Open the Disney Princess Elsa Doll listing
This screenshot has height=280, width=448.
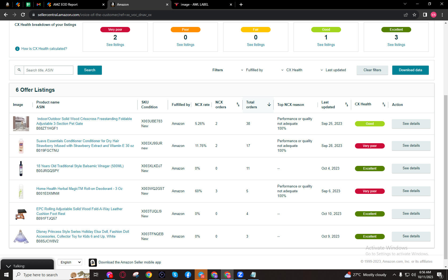83,234
